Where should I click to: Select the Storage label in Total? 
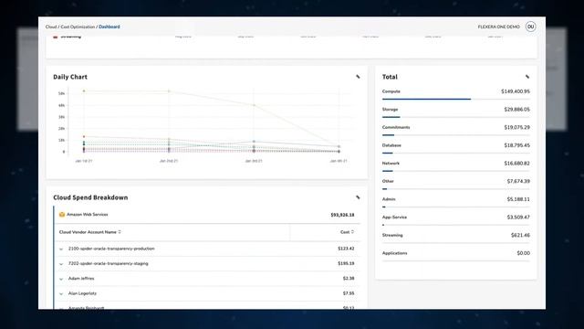(x=390, y=110)
